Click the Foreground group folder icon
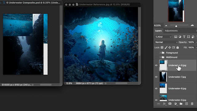 tap(163, 53)
